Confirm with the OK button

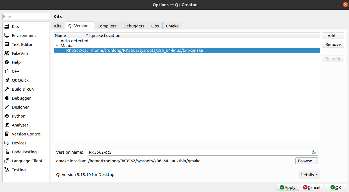tap(336, 188)
